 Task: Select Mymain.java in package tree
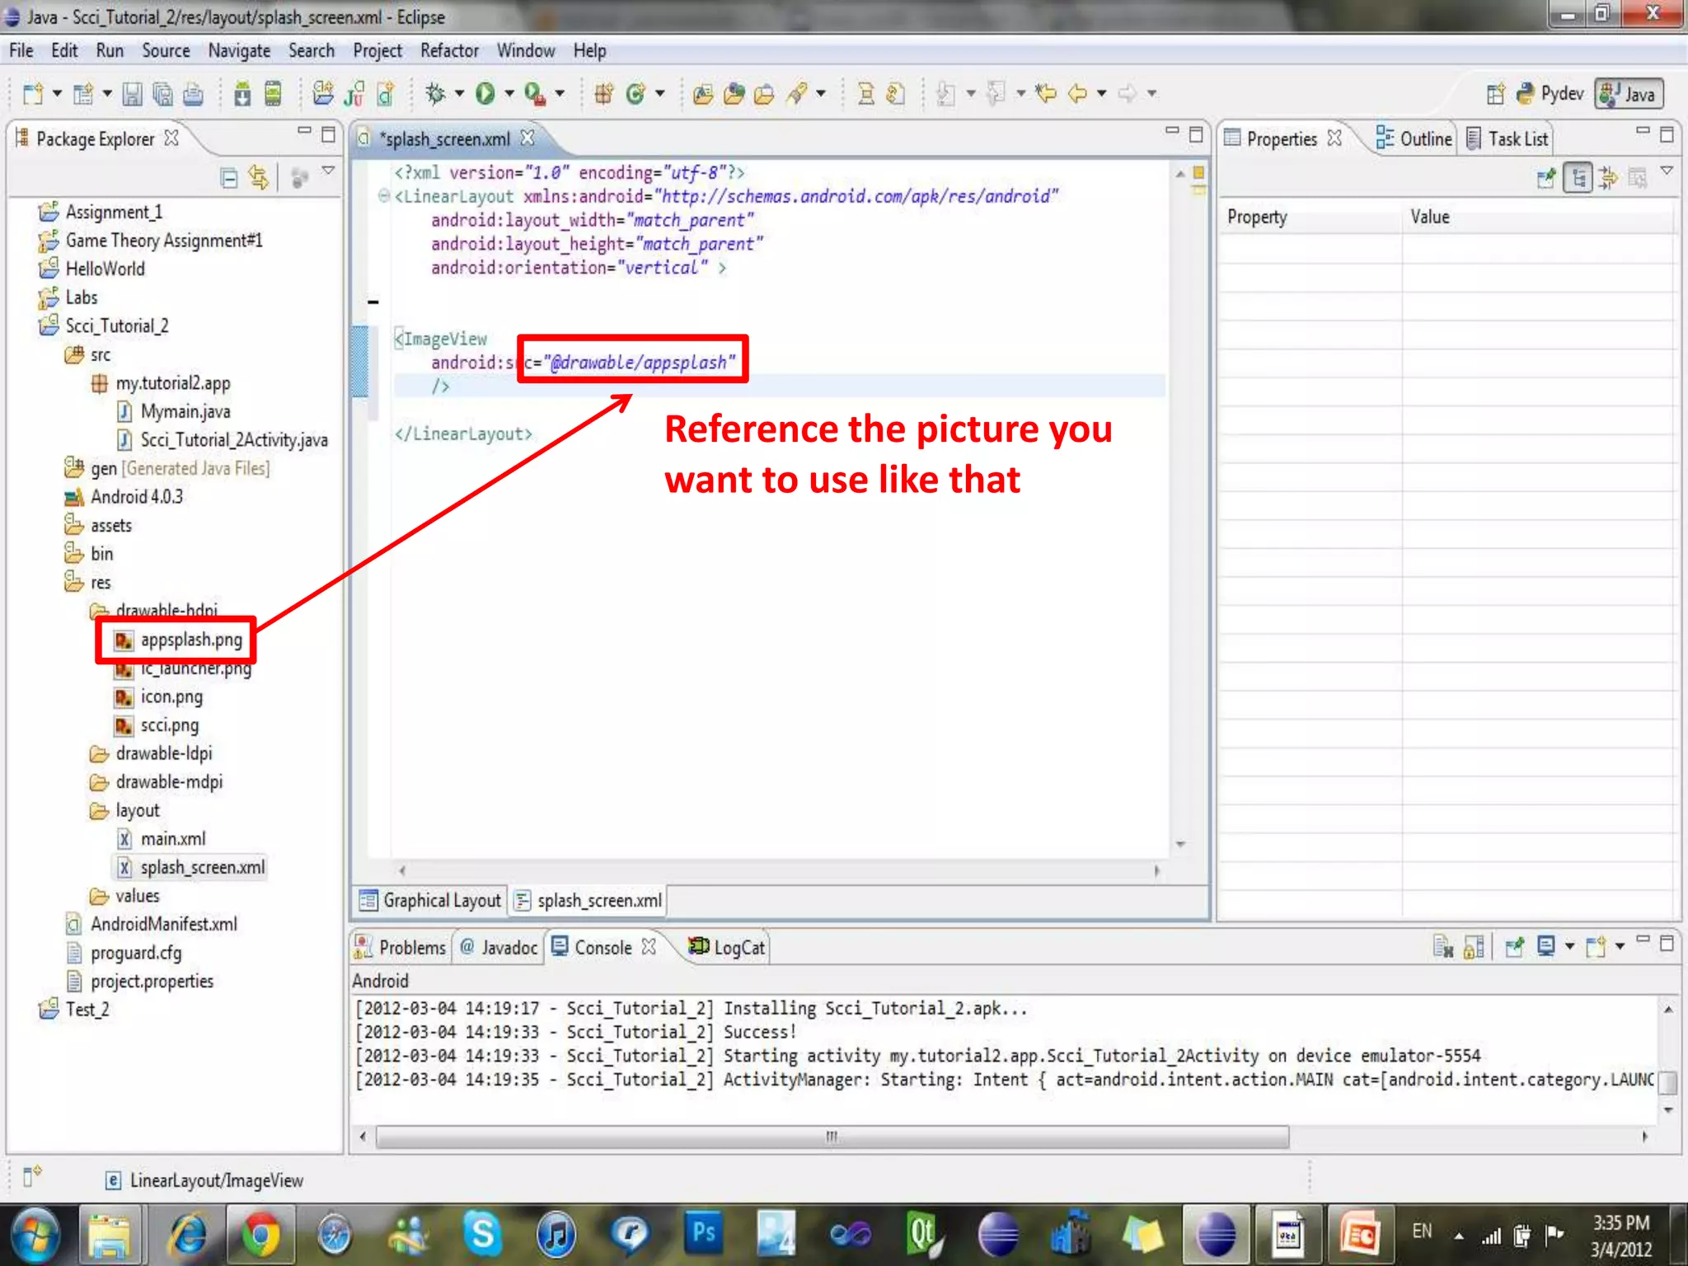[x=173, y=412]
